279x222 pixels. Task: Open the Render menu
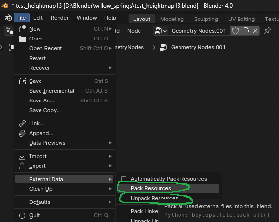coord(60,18)
